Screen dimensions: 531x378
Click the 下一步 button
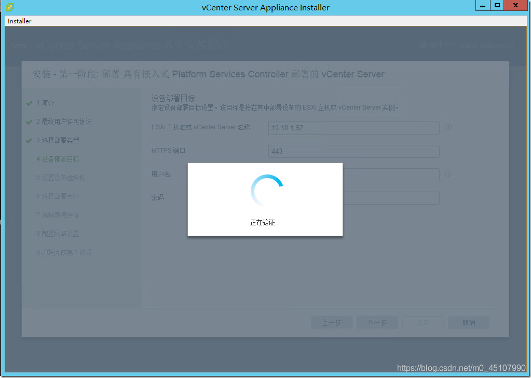(x=377, y=322)
